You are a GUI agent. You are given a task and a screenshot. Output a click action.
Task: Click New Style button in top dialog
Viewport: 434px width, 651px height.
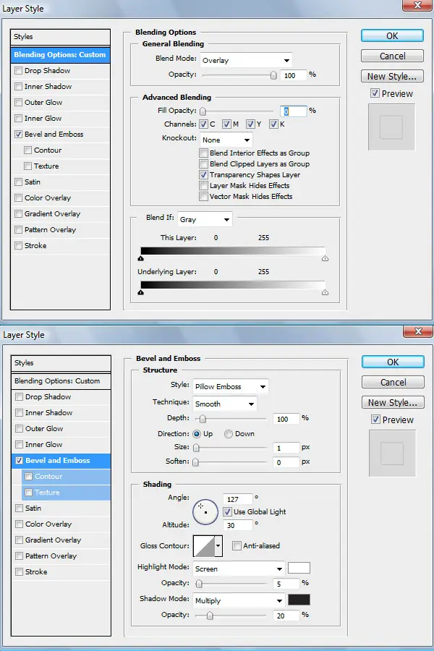click(392, 77)
